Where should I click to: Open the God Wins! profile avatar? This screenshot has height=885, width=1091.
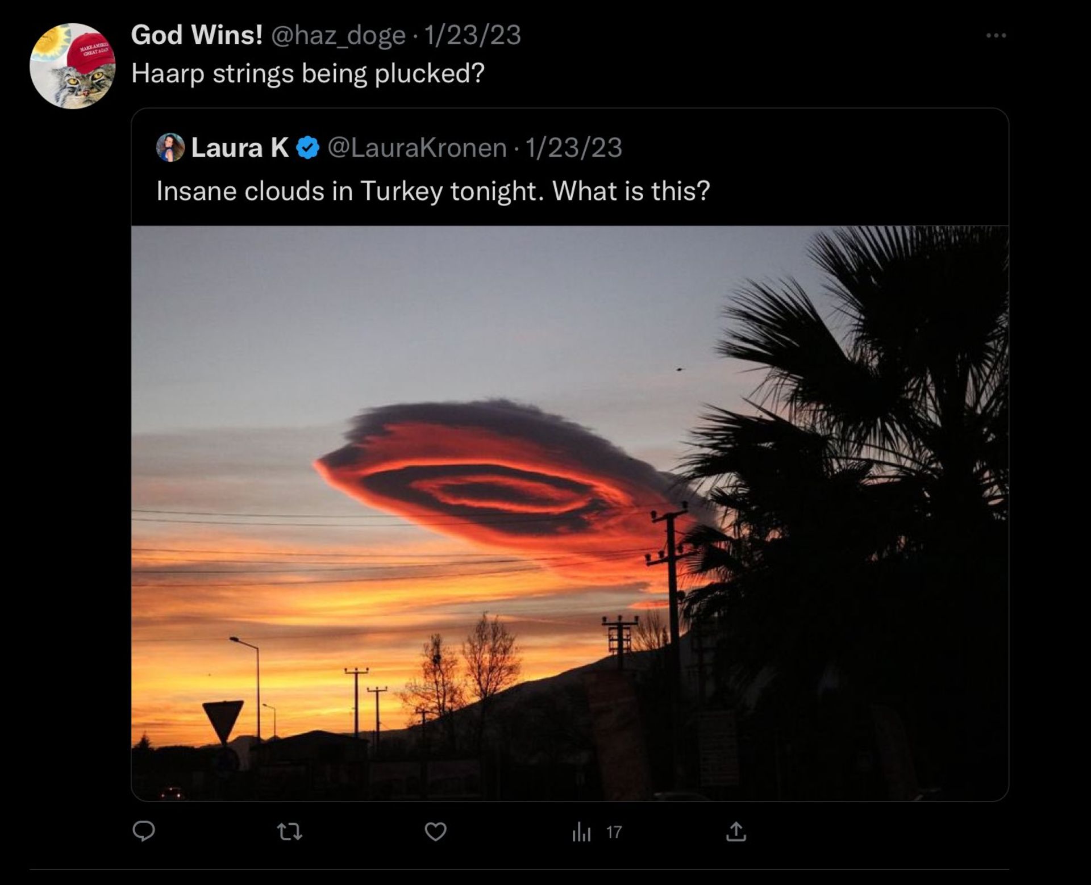click(x=72, y=66)
